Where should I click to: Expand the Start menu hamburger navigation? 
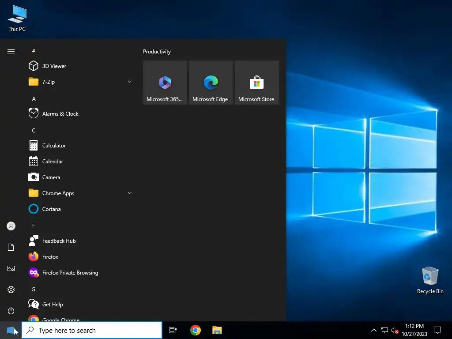11,51
